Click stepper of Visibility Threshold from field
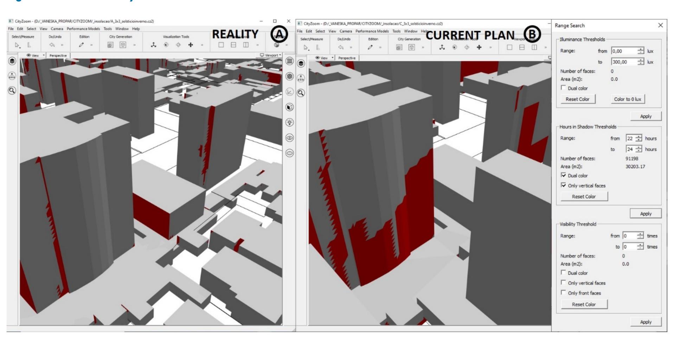 [640, 236]
